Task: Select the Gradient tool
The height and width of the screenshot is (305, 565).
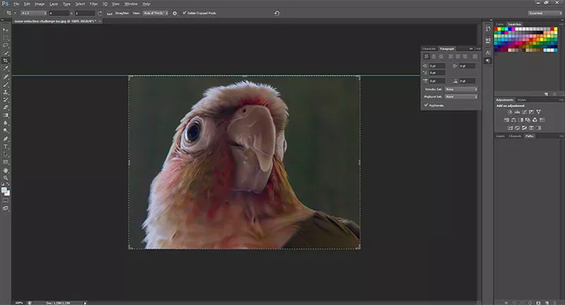Action: click(x=5, y=115)
